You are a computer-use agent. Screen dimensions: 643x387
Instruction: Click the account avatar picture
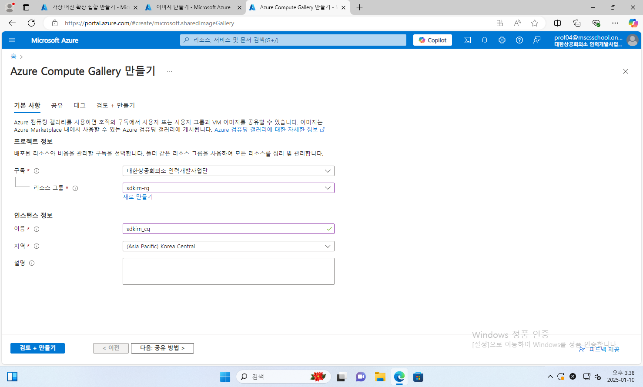coord(633,40)
